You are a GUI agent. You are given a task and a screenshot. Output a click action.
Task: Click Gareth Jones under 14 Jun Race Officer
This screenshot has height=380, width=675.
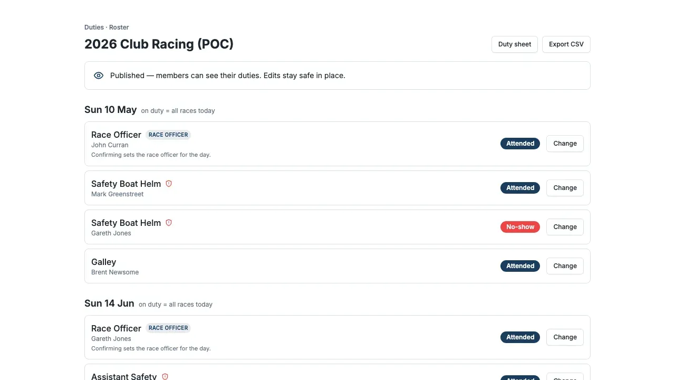pyautogui.click(x=111, y=339)
